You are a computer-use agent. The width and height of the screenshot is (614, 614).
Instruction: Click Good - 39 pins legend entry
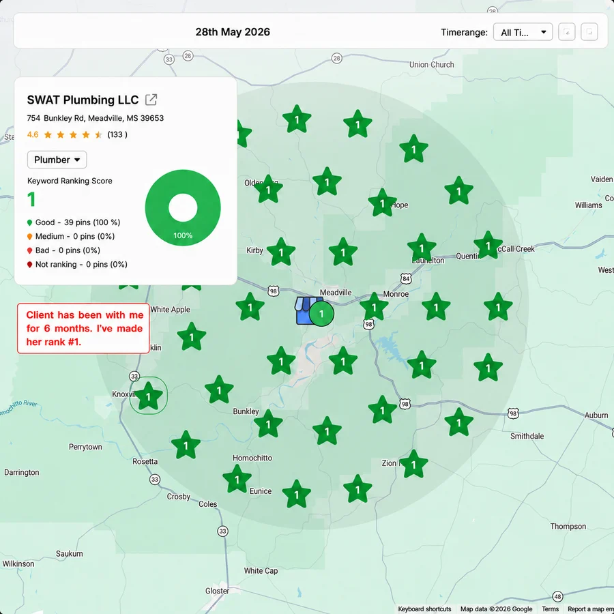pos(74,222)
